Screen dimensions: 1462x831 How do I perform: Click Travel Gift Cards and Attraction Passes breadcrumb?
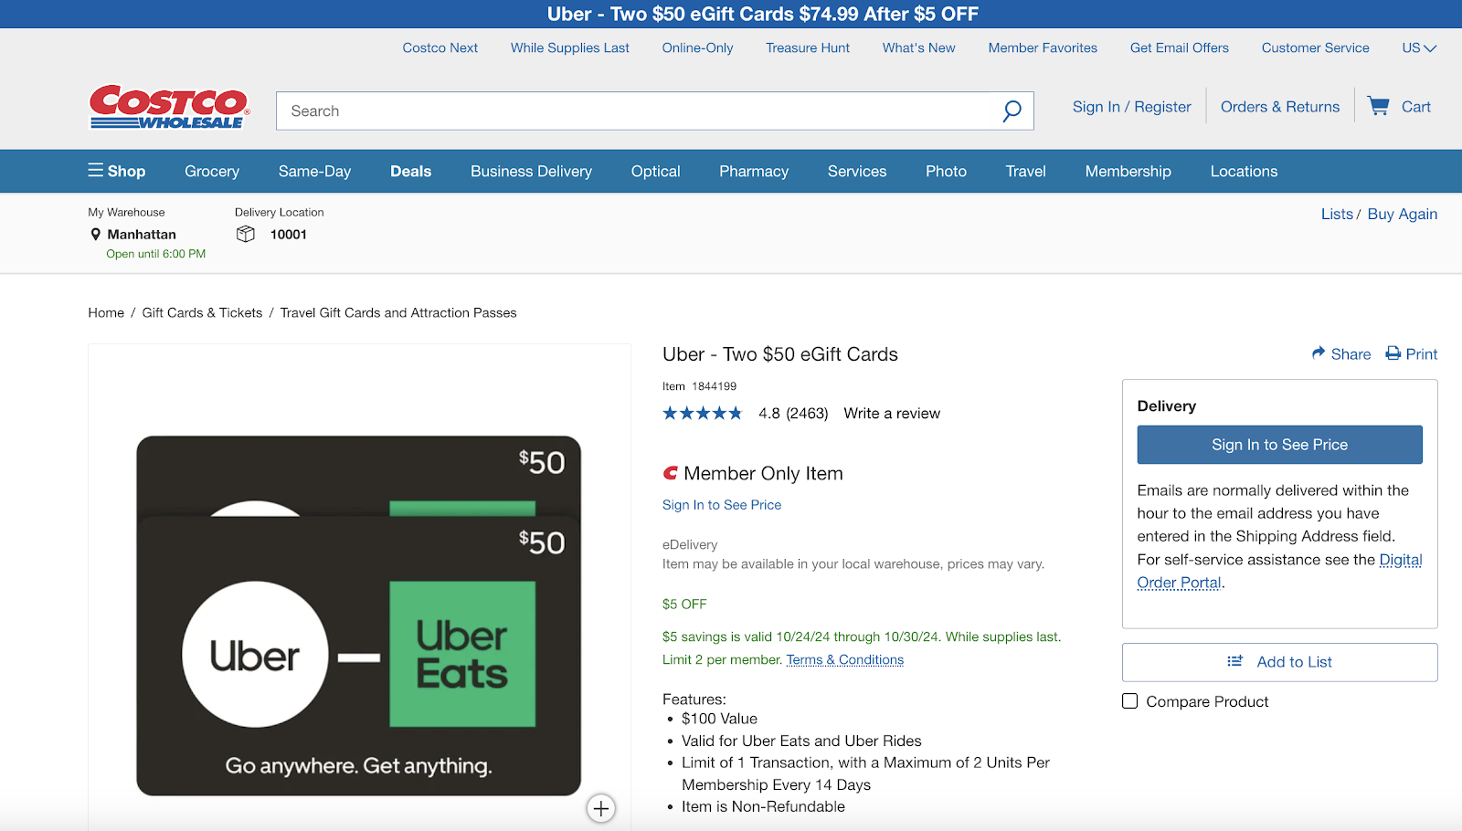[x=398, y=312]
